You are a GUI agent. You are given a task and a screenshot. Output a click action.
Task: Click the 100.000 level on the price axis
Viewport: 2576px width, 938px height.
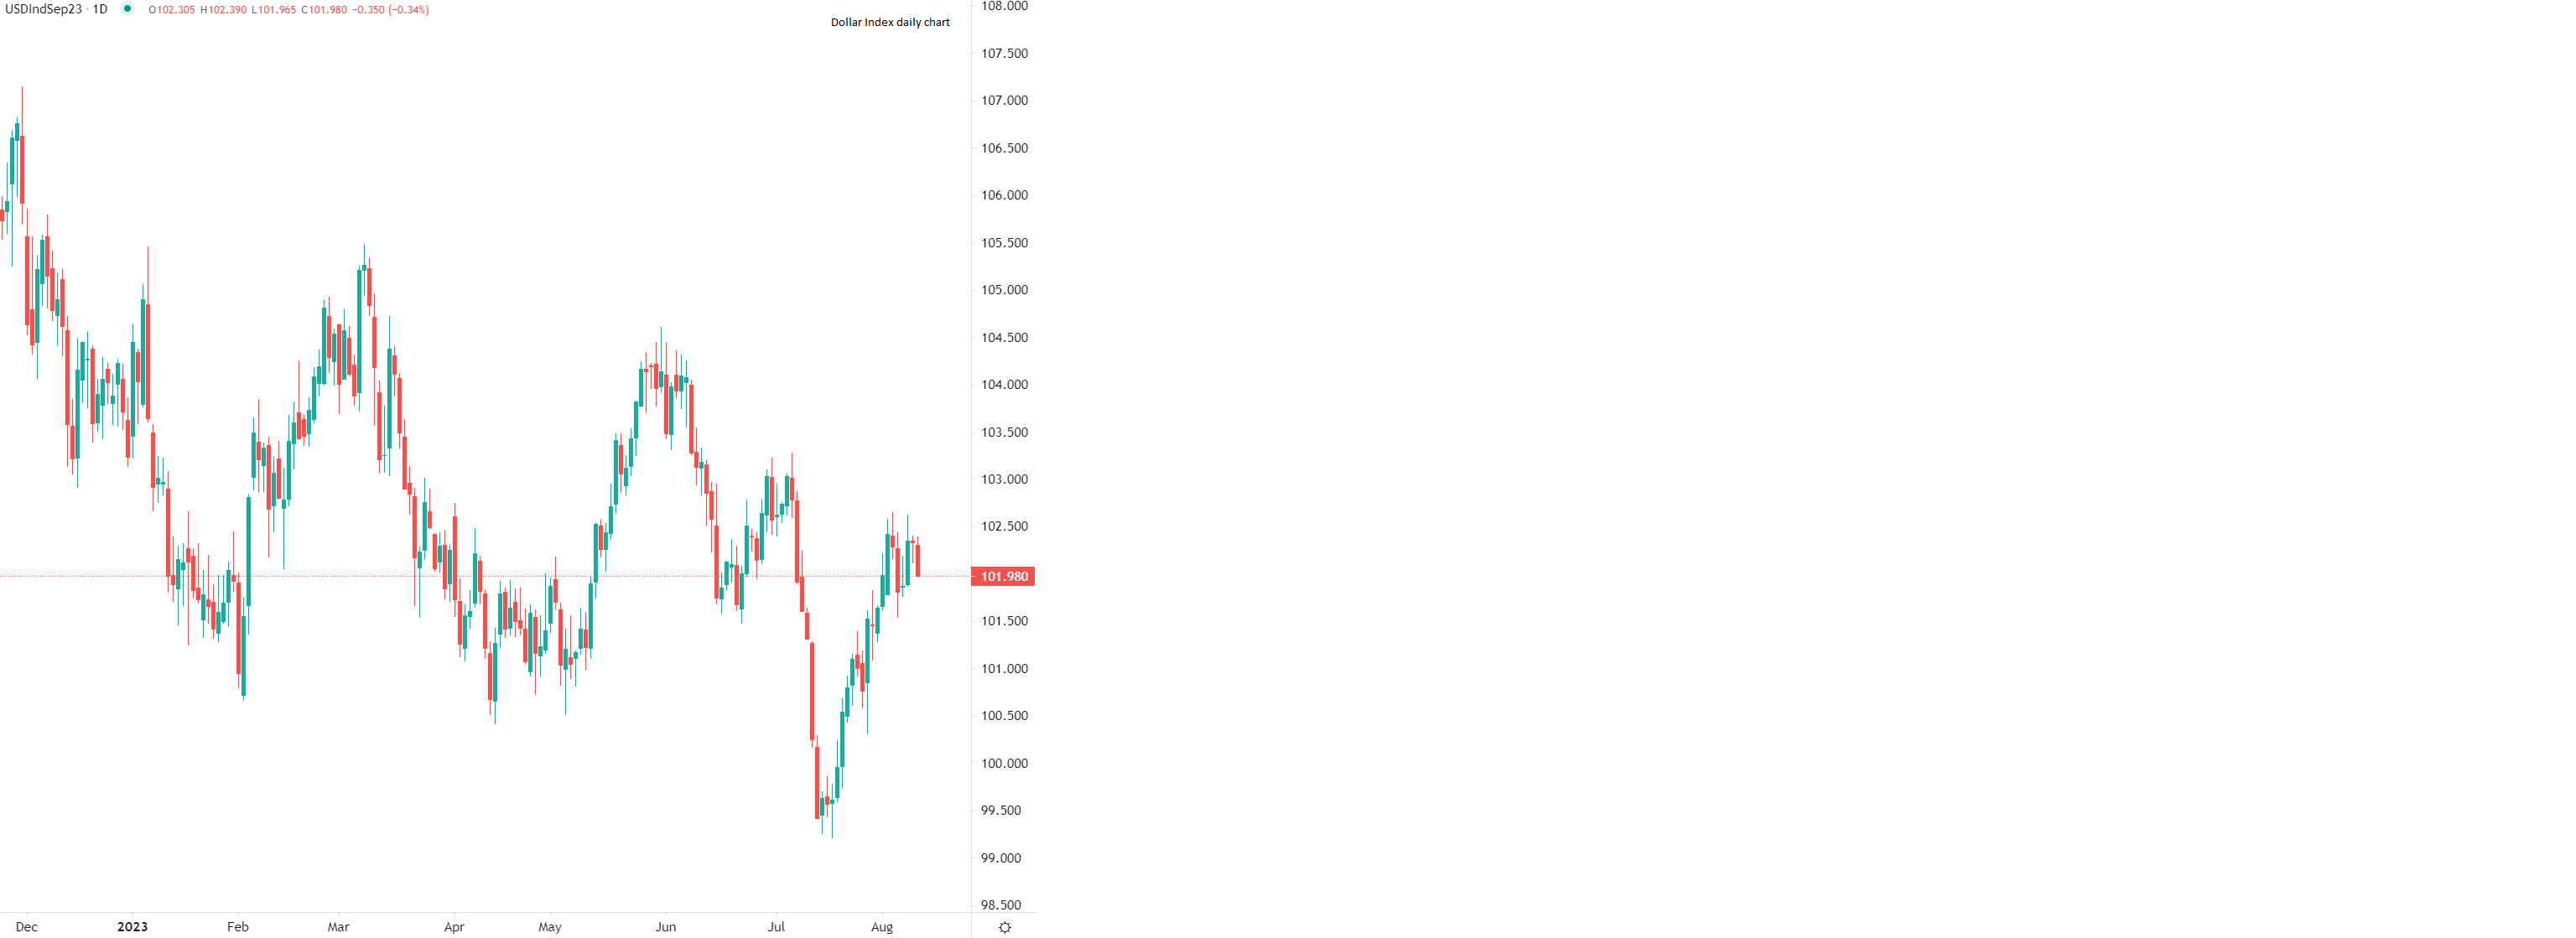coord(1004,763)
